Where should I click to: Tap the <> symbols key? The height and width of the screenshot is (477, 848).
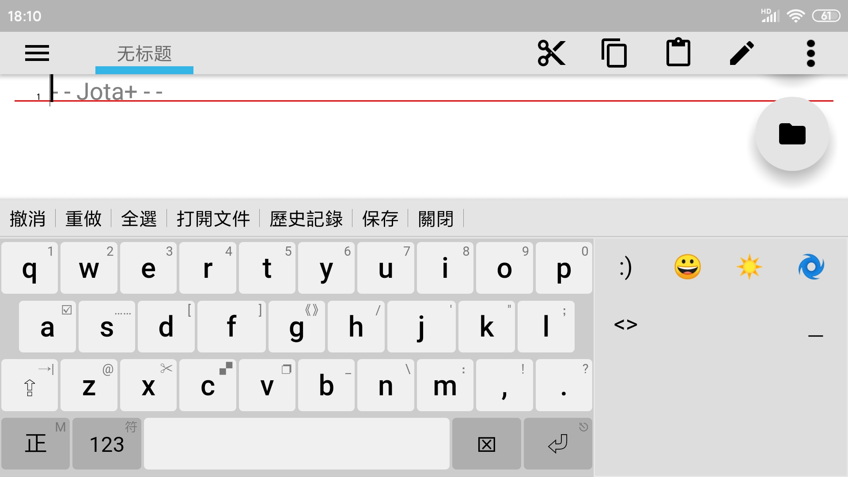[x=625, y=325]
